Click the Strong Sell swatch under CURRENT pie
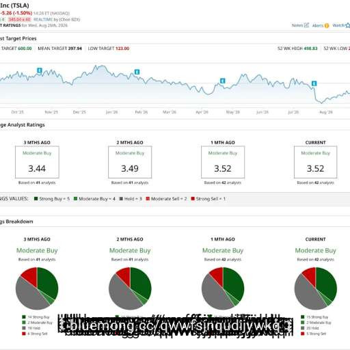350x350 pixels. pyautogui.click(x=303, y=334)
